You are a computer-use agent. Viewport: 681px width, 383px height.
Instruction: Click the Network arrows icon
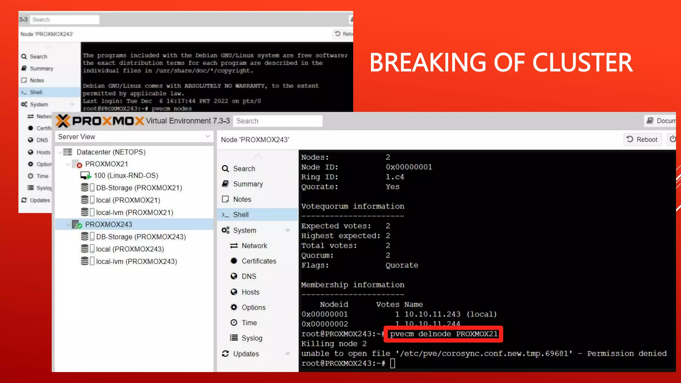tap(234, 246)
